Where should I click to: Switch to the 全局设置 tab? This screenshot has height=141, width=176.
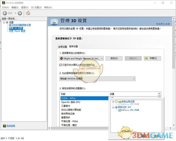(63, 47)
